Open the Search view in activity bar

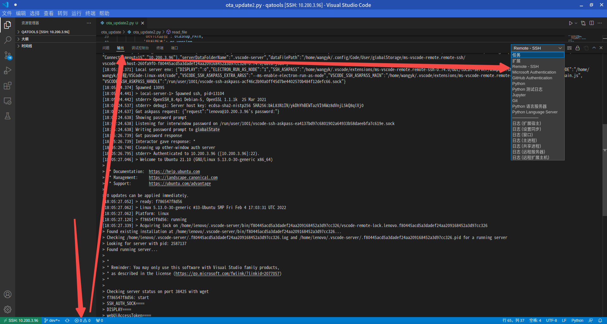coord(8,40)
